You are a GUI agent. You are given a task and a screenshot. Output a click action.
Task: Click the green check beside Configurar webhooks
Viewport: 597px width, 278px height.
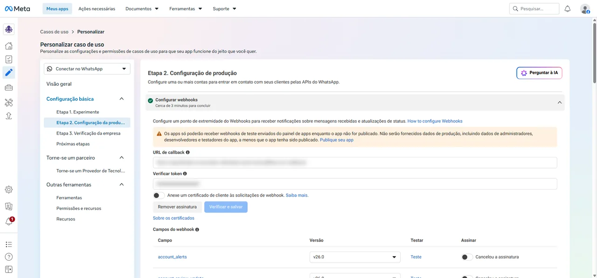coord(150,101)
